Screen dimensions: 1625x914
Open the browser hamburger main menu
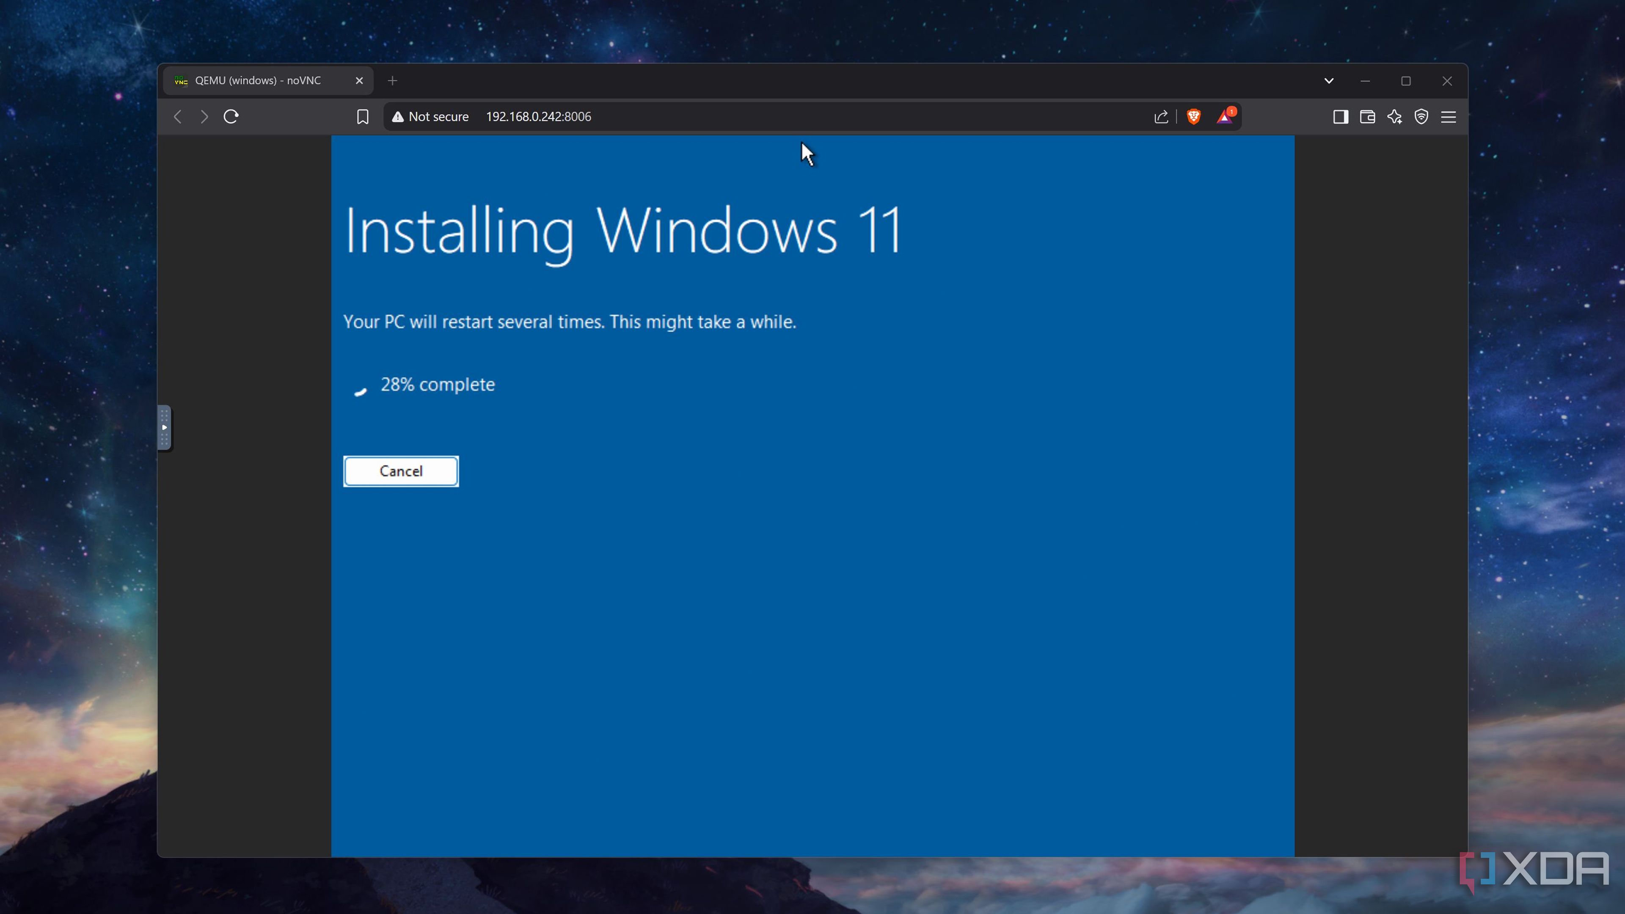click(x=1449, y=117)
